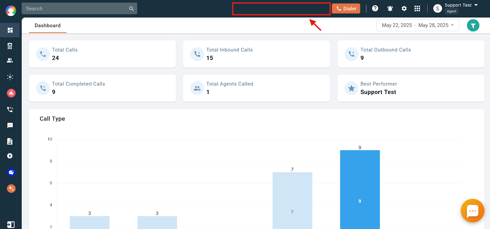Open the Dialer button
This screenshot has width=490, height=229.
[x=346, y=9]
